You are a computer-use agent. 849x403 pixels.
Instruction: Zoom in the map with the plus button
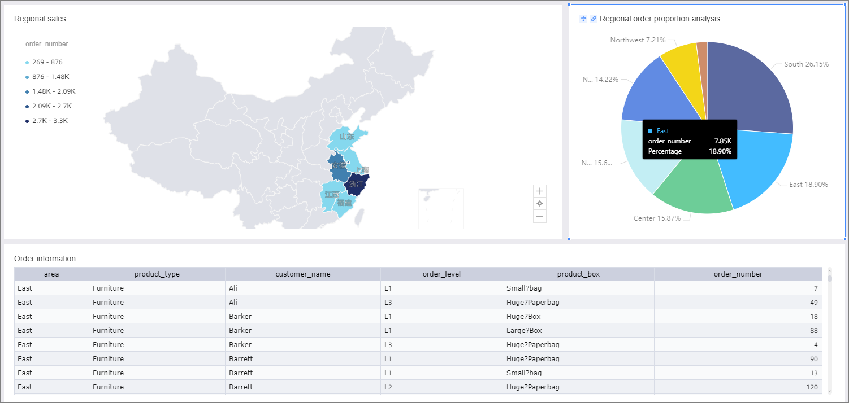coord(540,191)
